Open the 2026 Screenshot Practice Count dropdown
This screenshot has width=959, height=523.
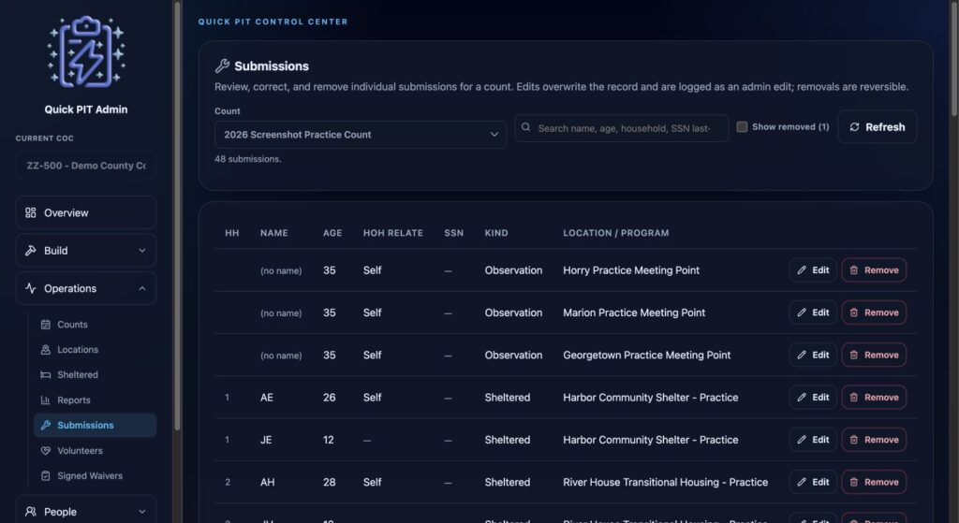click(x=361, y=135)
